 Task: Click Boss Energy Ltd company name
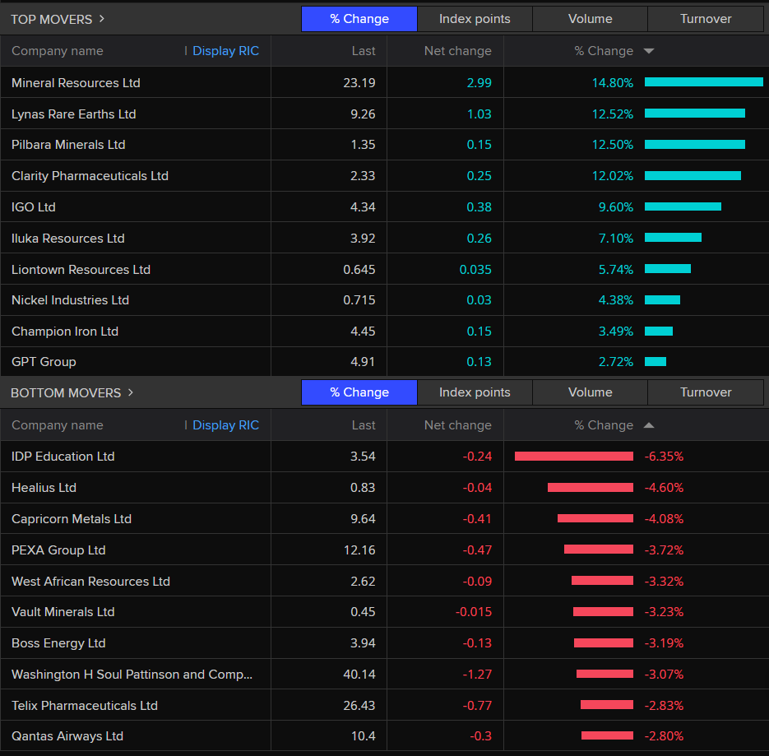[58, 643]
